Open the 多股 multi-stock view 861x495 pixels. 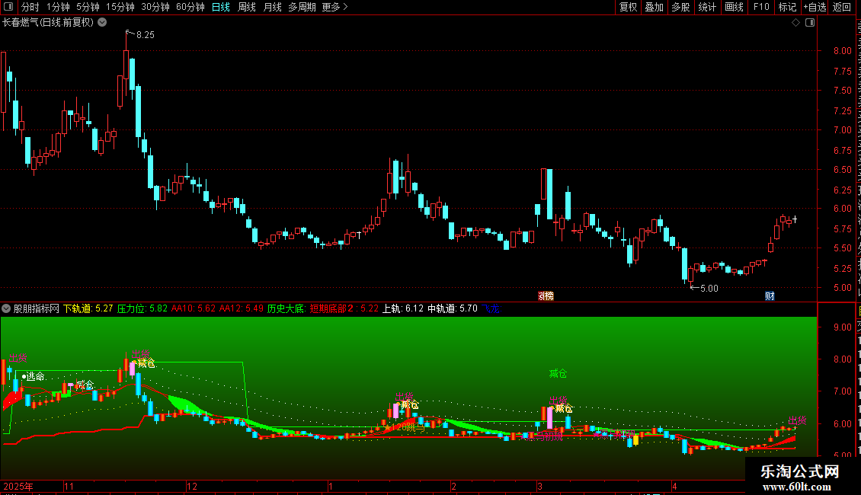[681, 7]
